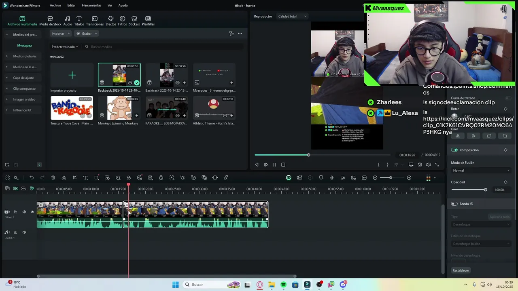Mute the Vídeo 1 track

24,212
